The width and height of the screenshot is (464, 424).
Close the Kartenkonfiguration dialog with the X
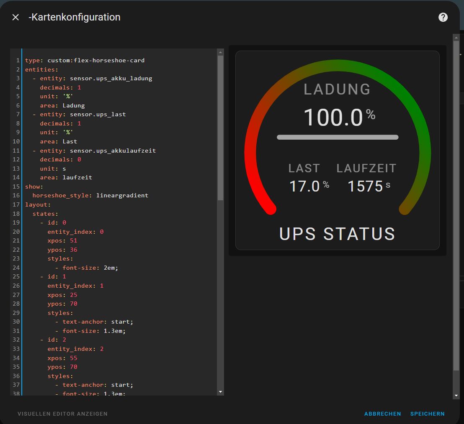pos(15,17)
